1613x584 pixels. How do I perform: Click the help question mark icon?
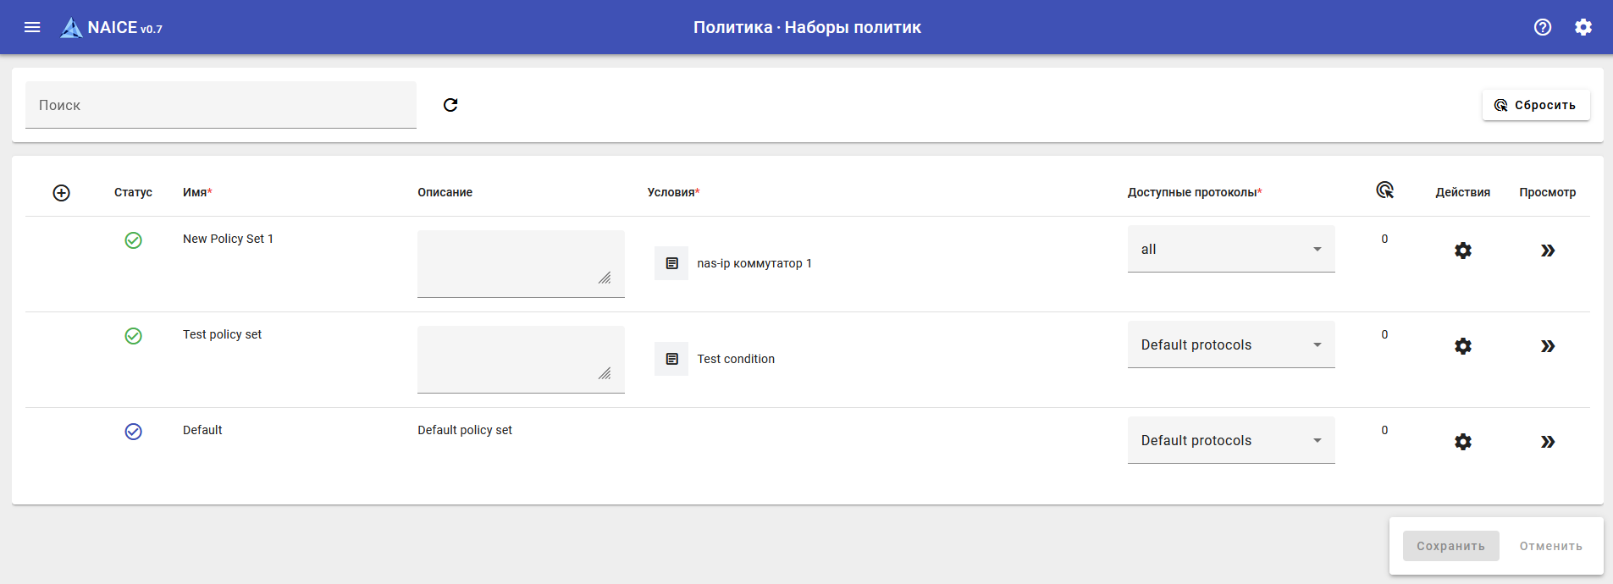click(1543, 27)
